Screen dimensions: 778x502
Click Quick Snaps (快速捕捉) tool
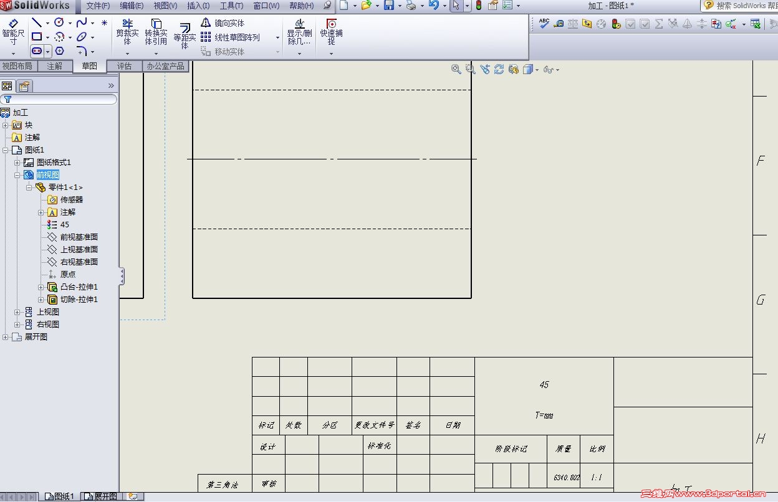tap(331, 32)
